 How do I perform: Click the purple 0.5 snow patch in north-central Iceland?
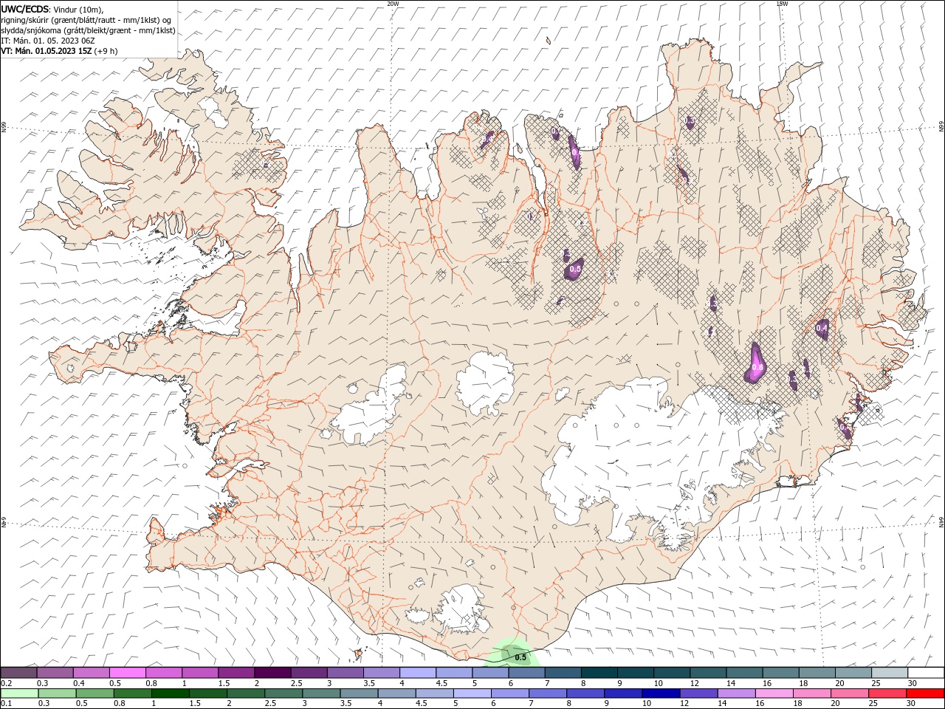point(574,269)
